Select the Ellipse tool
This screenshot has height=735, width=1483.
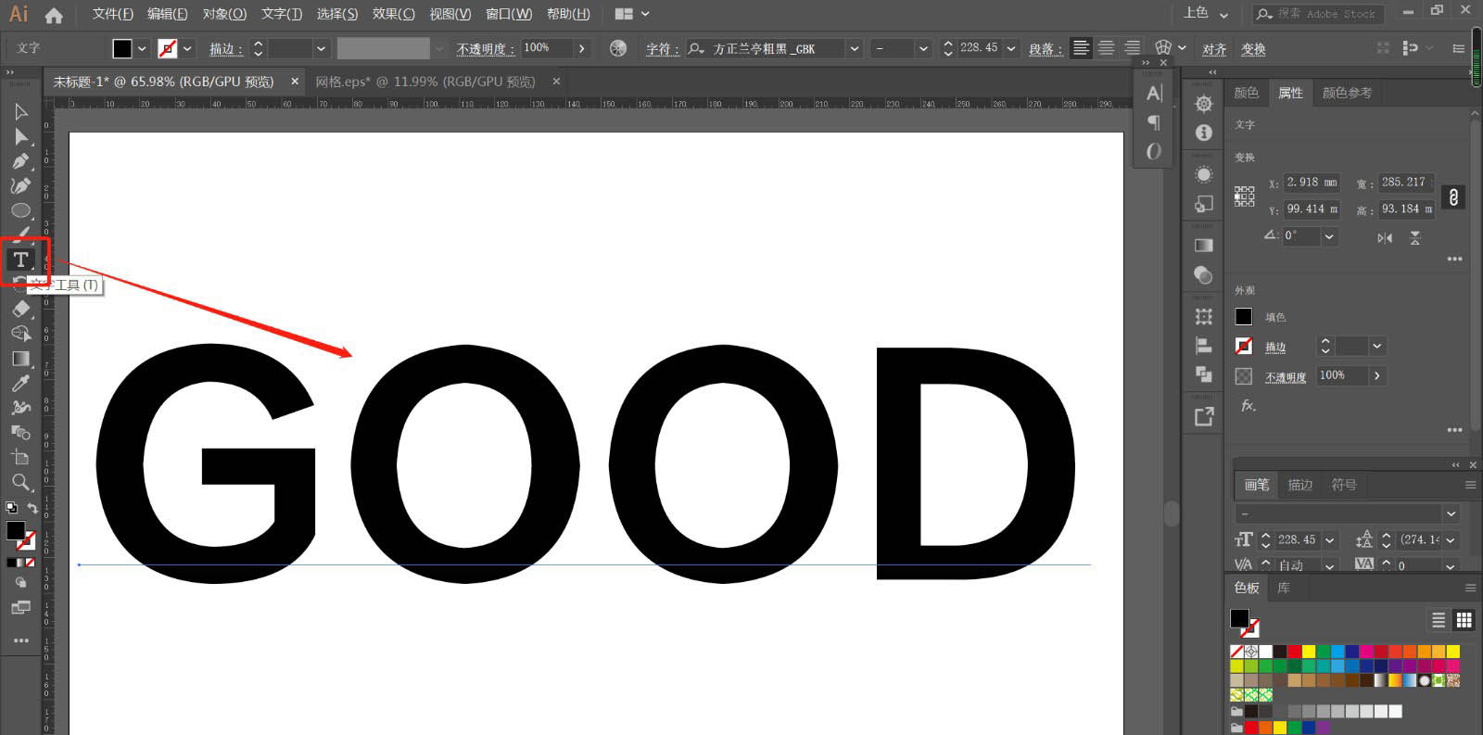20,210
